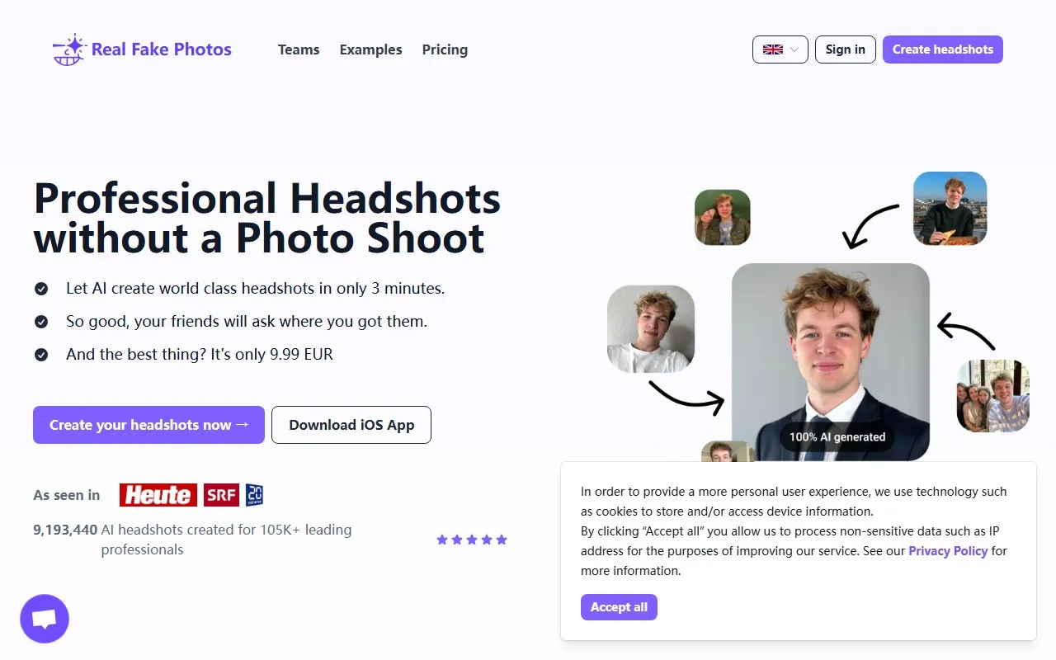
Task: Open the Teams menu item
Action: (x=299, y=49)
